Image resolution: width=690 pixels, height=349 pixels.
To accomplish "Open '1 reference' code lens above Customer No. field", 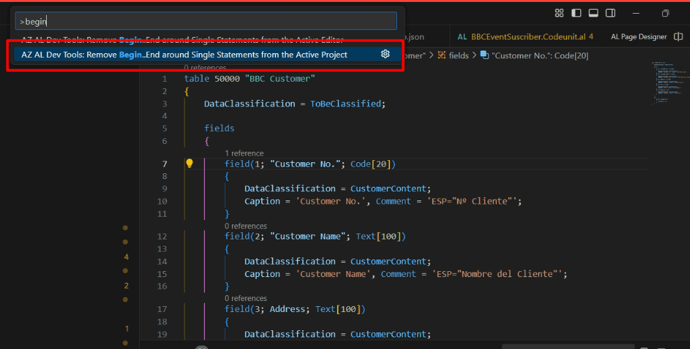I will [244, 153].
